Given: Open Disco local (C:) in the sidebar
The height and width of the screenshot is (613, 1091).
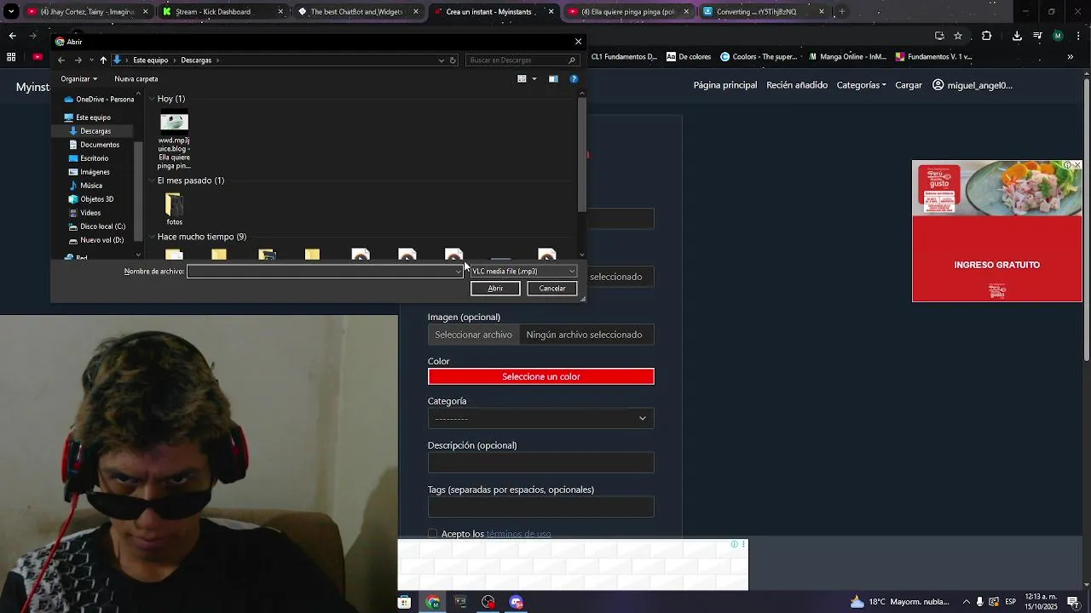Looking at the screenshot, I should point(96,226).
